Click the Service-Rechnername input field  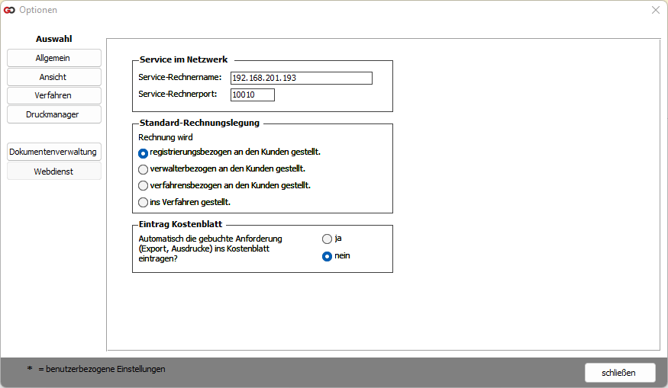pos(302,78)
